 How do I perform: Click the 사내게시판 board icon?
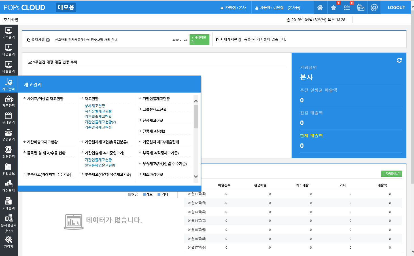pos(217,39)
